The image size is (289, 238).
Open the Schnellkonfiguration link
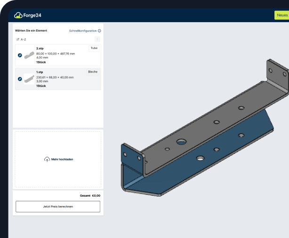tap(82, 31)
